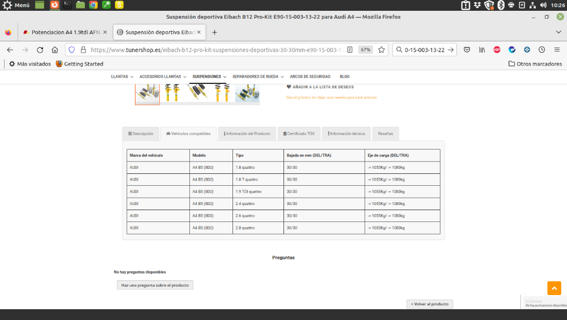Submit search with the arrow in search box
Image resolution: width=567 pixels, height=320 pixels.
click(451, 50)
